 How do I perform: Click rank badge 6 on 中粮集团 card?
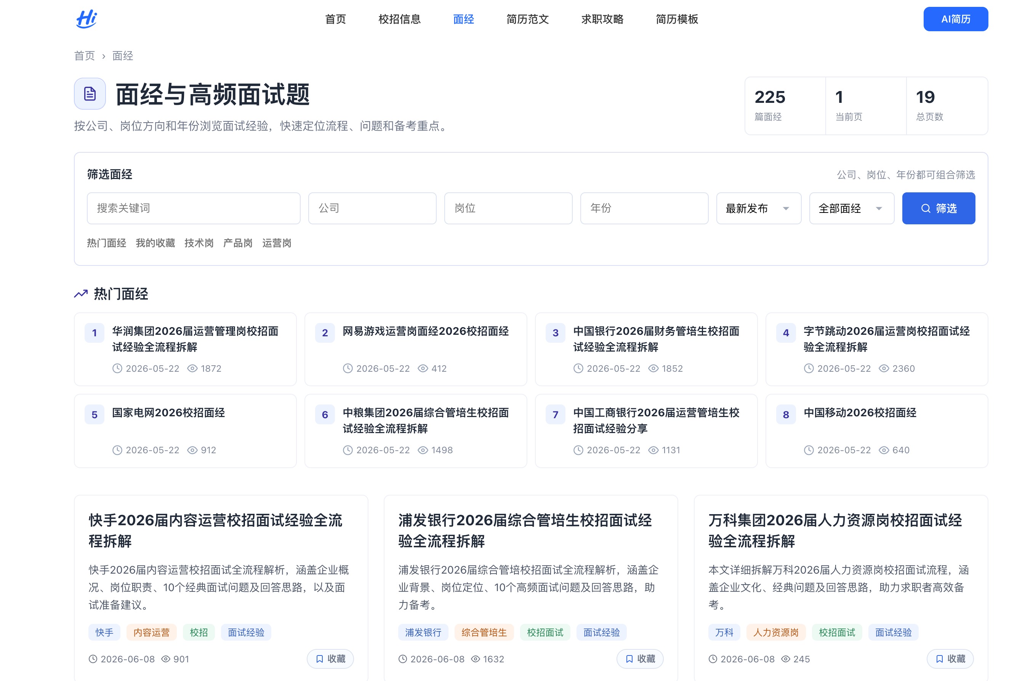tap(325, 415)
